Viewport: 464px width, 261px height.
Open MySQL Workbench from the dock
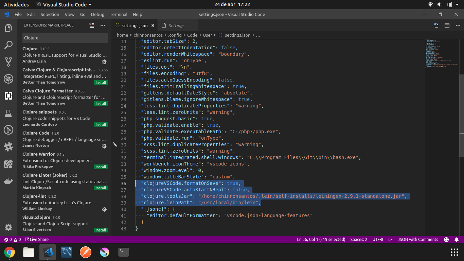67,252
